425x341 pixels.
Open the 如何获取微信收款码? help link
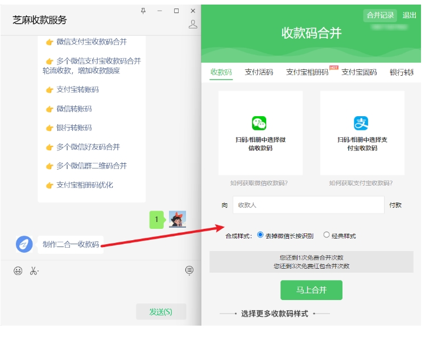click(x=259, y=183)
